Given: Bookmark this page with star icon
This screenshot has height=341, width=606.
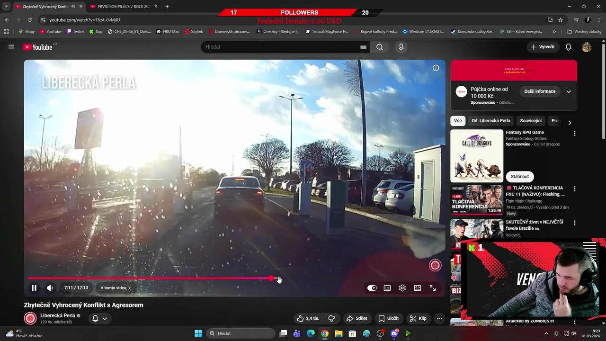Looking at the screenshot, I should [x=561, y=20].
